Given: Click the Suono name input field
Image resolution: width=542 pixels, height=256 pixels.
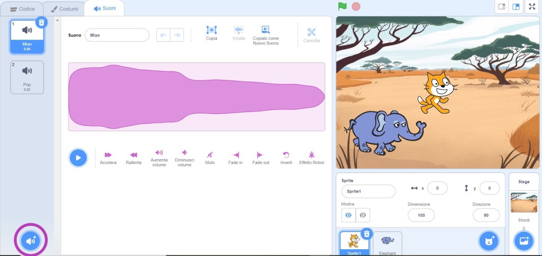Looking at the screenshot, I should (x=117, y=35).
